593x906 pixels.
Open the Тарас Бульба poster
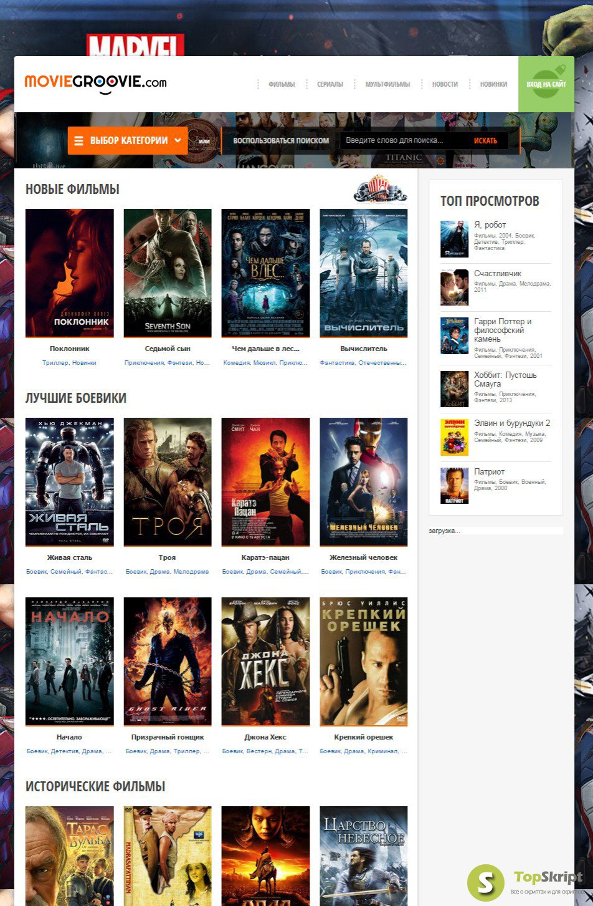(x=70, y=856)
